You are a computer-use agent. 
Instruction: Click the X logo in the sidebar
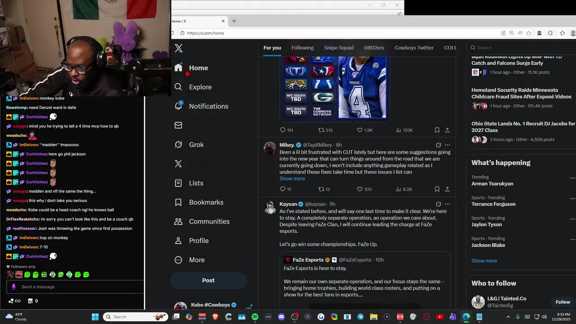[x=178, y=49]
